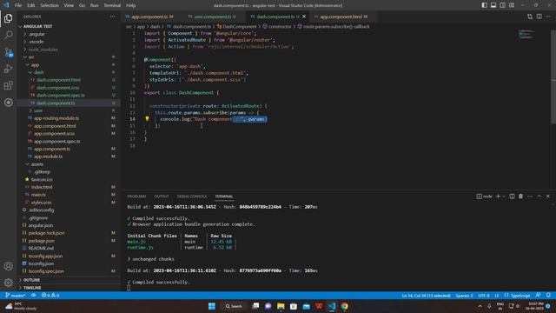Open app-routing.module.ts in explorer
This screenshot has height=313, width=556.
point(56,118)
